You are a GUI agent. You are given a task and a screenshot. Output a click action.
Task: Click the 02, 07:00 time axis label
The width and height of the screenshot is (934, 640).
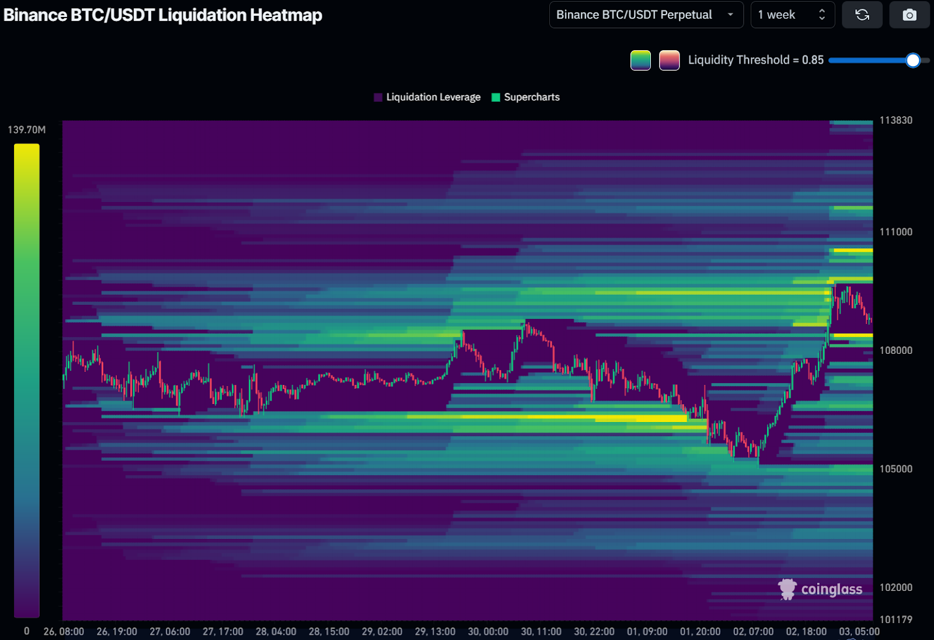click(x=754, y=632)
